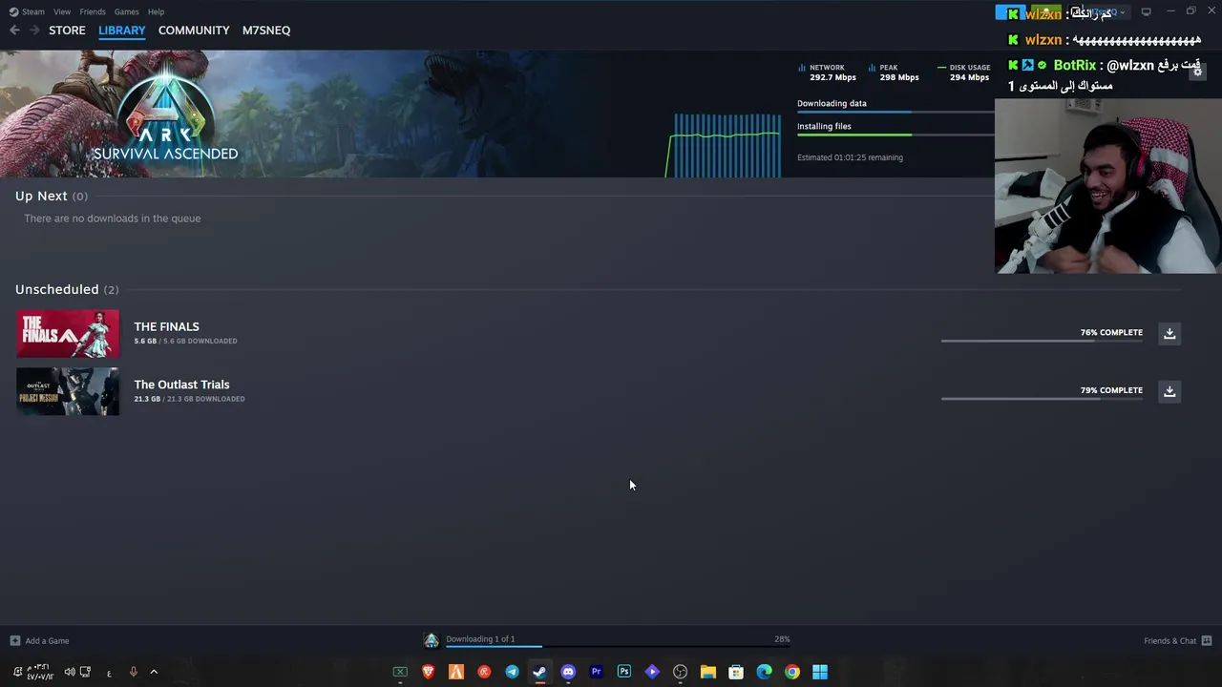
Task: Click the taskbar clock and date
Action: [39, 672]
